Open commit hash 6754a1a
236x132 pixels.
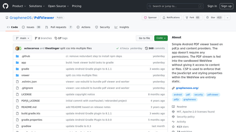[x=124, y=48]
